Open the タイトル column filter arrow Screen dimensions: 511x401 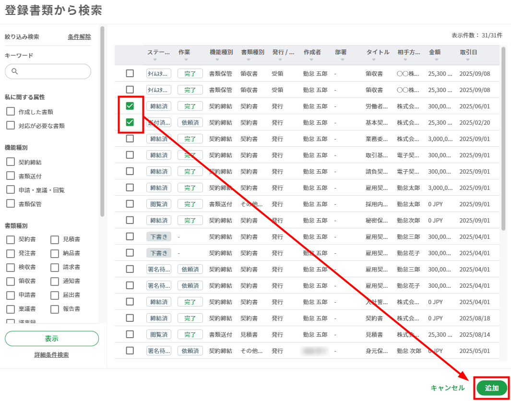(x=374, y=59)
